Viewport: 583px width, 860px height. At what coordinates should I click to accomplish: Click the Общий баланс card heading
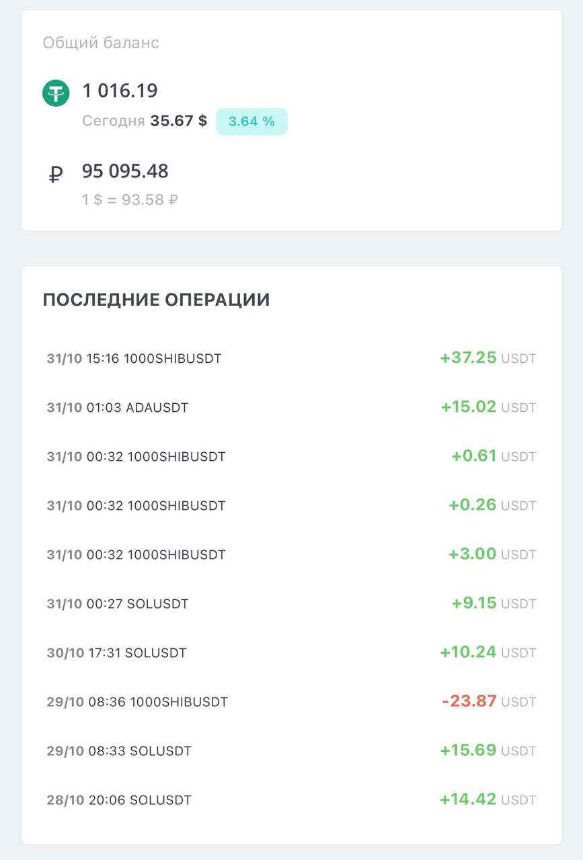point(101,43)
